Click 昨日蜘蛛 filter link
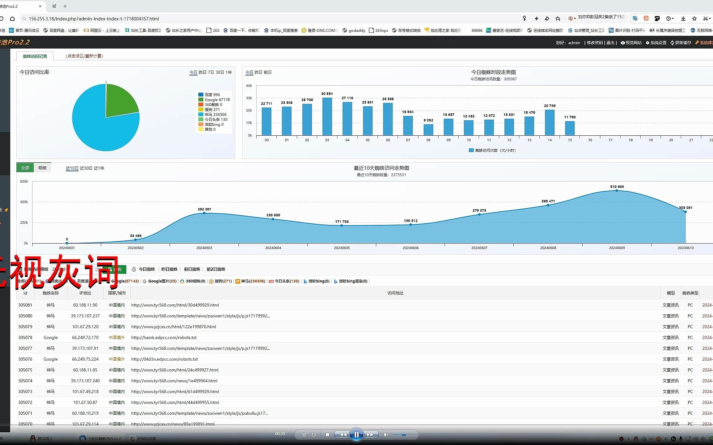This screenshot has width=713, height=445. [x=169, y=269]
